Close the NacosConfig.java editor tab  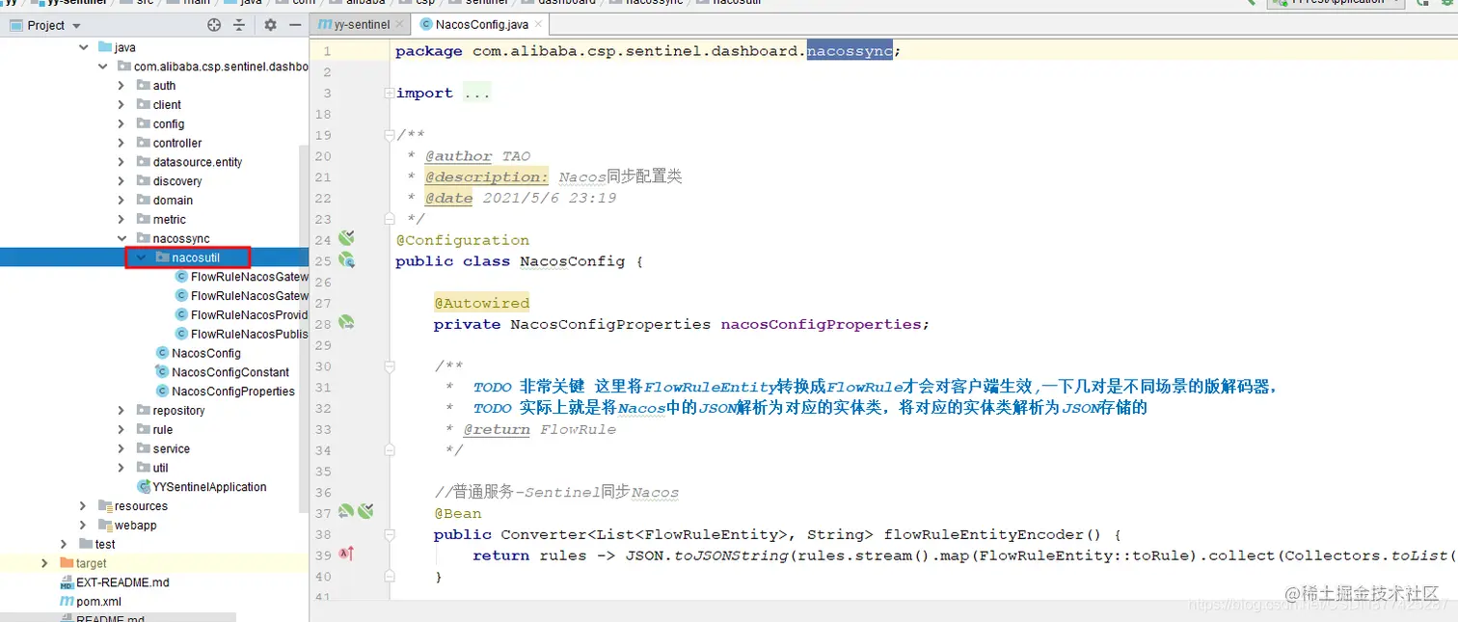point(538,25)
